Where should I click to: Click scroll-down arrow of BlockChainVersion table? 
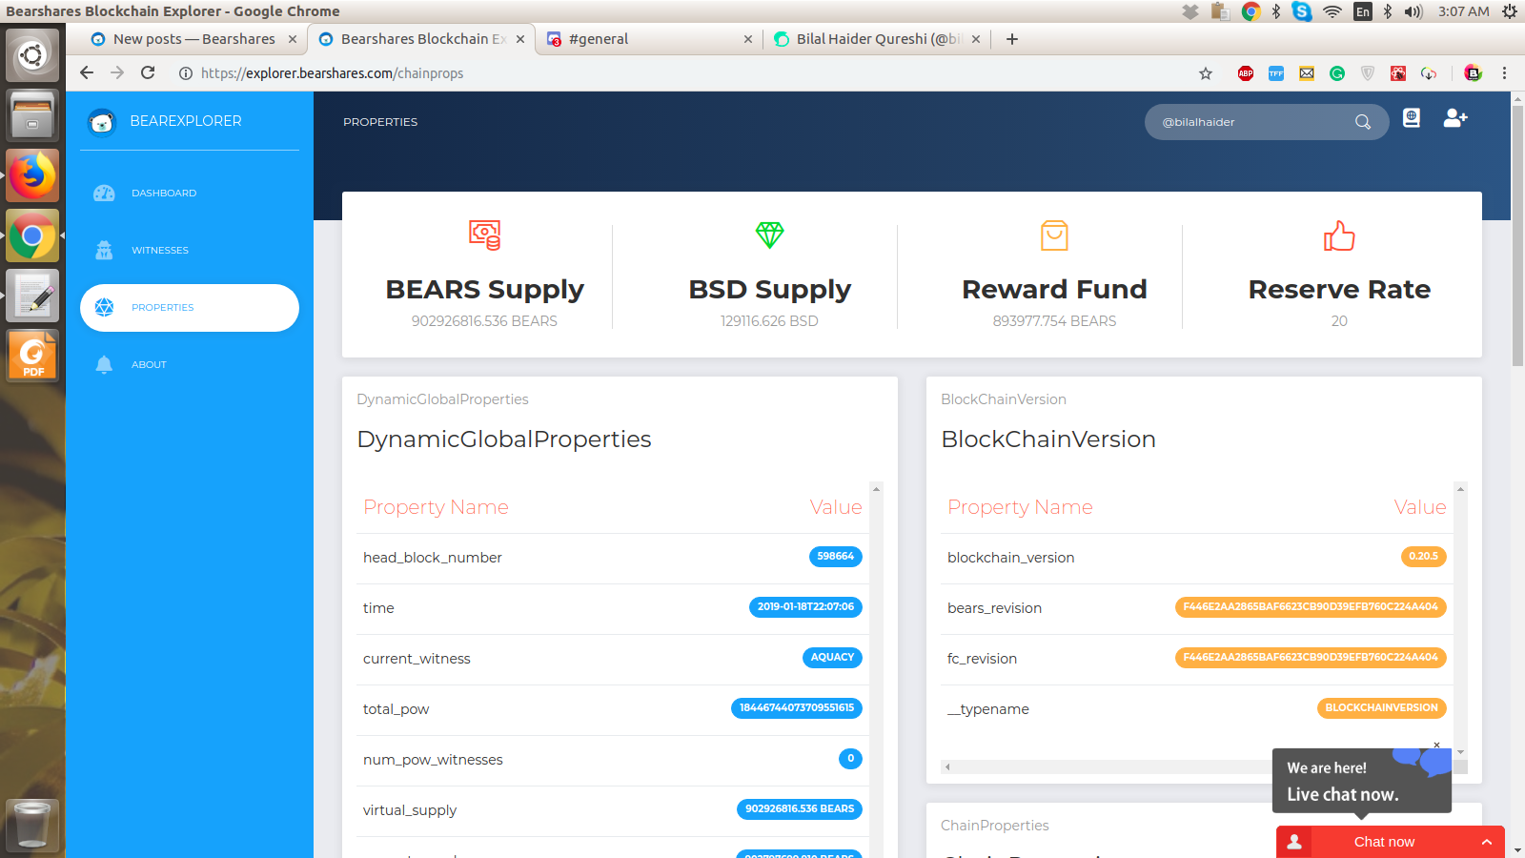1460,752
